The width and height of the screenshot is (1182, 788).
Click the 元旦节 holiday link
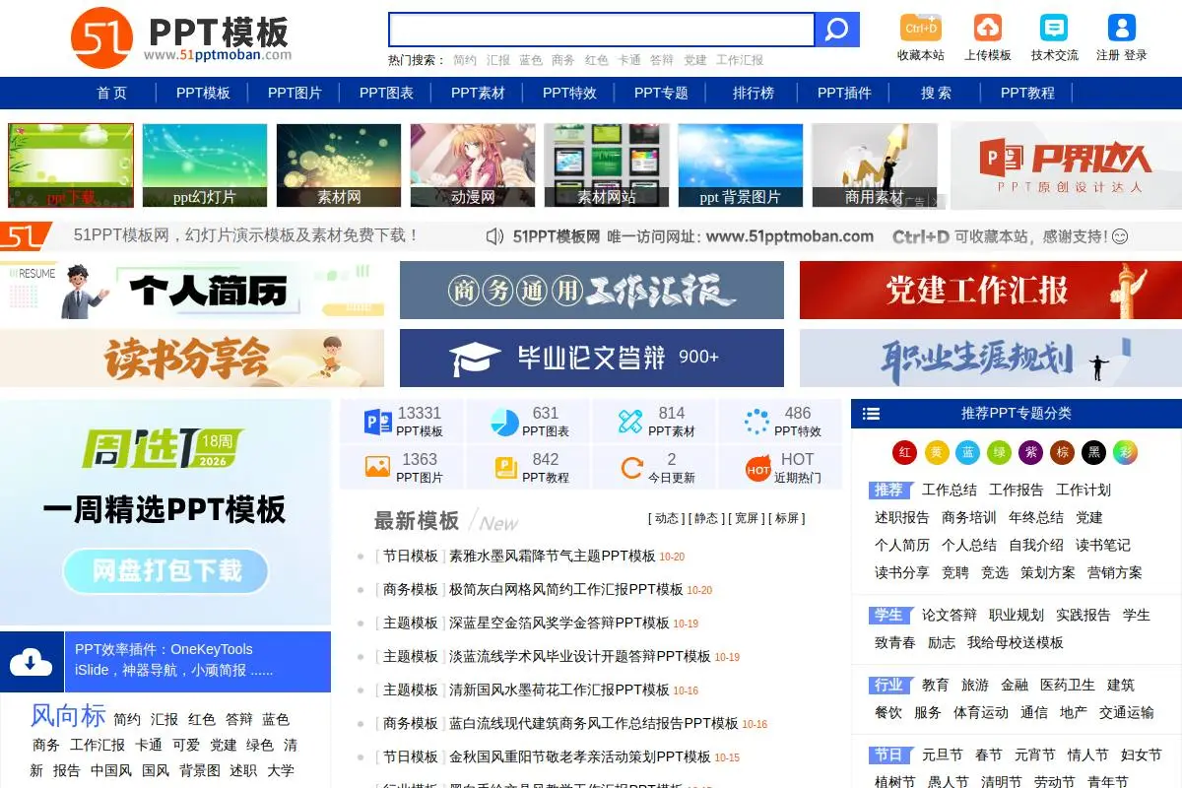(943, 755)
